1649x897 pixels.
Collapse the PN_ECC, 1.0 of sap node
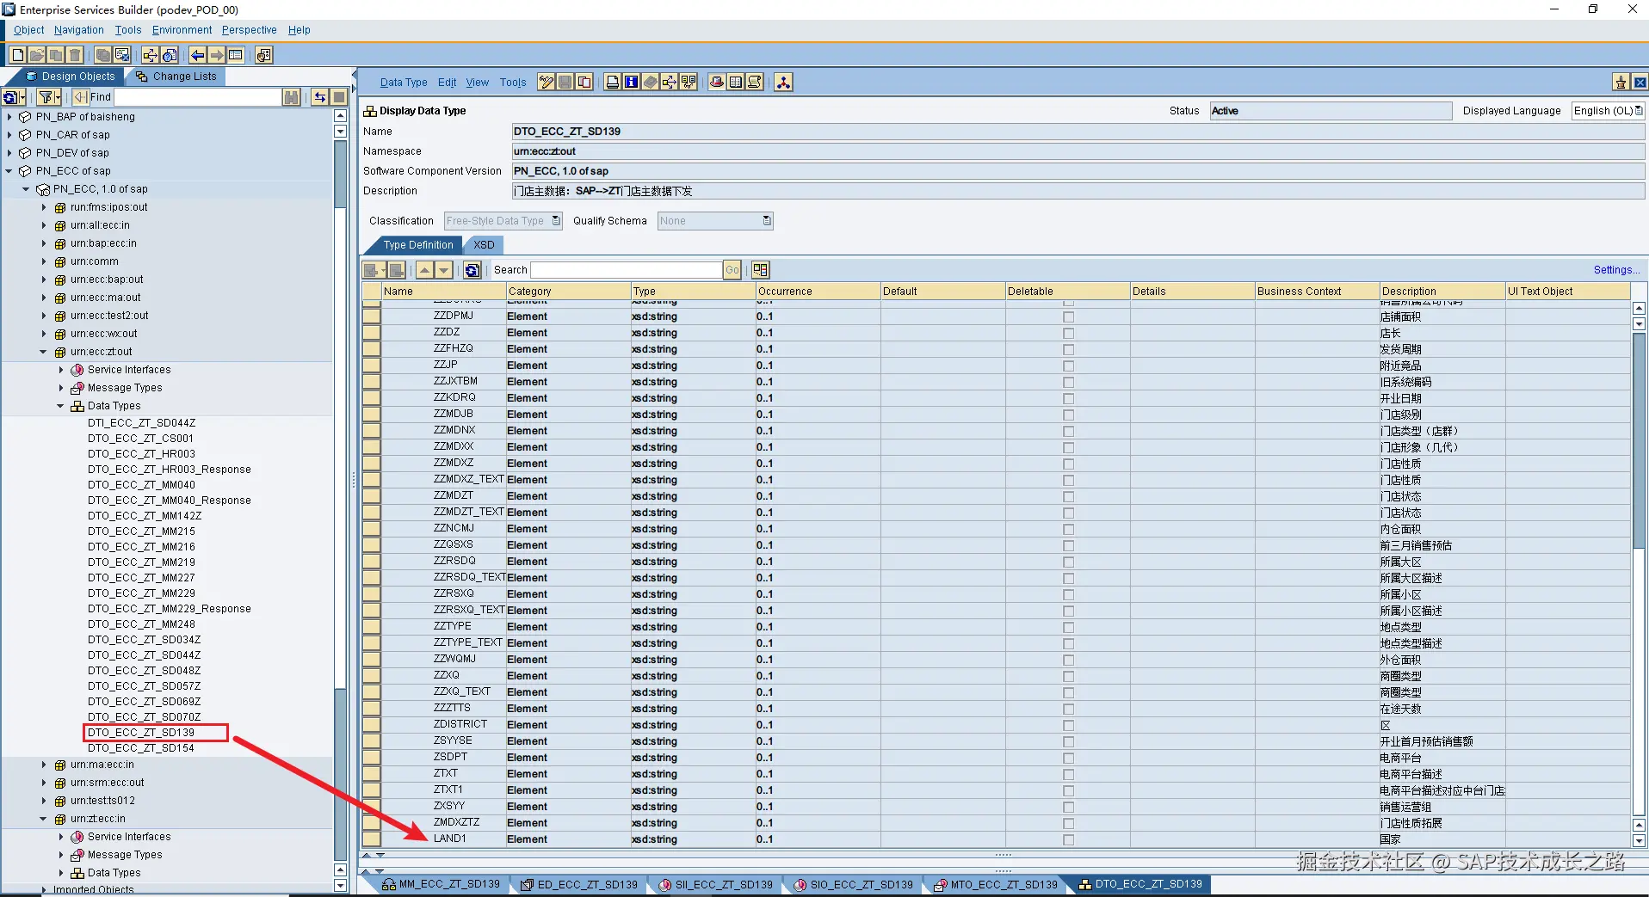[26, 189]
